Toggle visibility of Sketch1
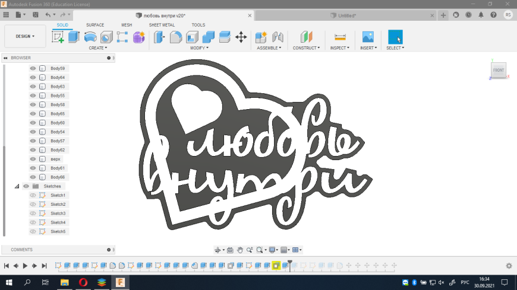This screenshot has height=290, width=517. pyautogui.click(x=33, y=195)
